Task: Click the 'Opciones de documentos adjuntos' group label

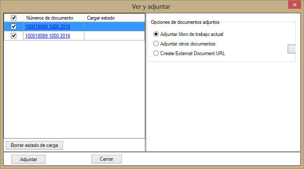Action: (x=185, y=22)
